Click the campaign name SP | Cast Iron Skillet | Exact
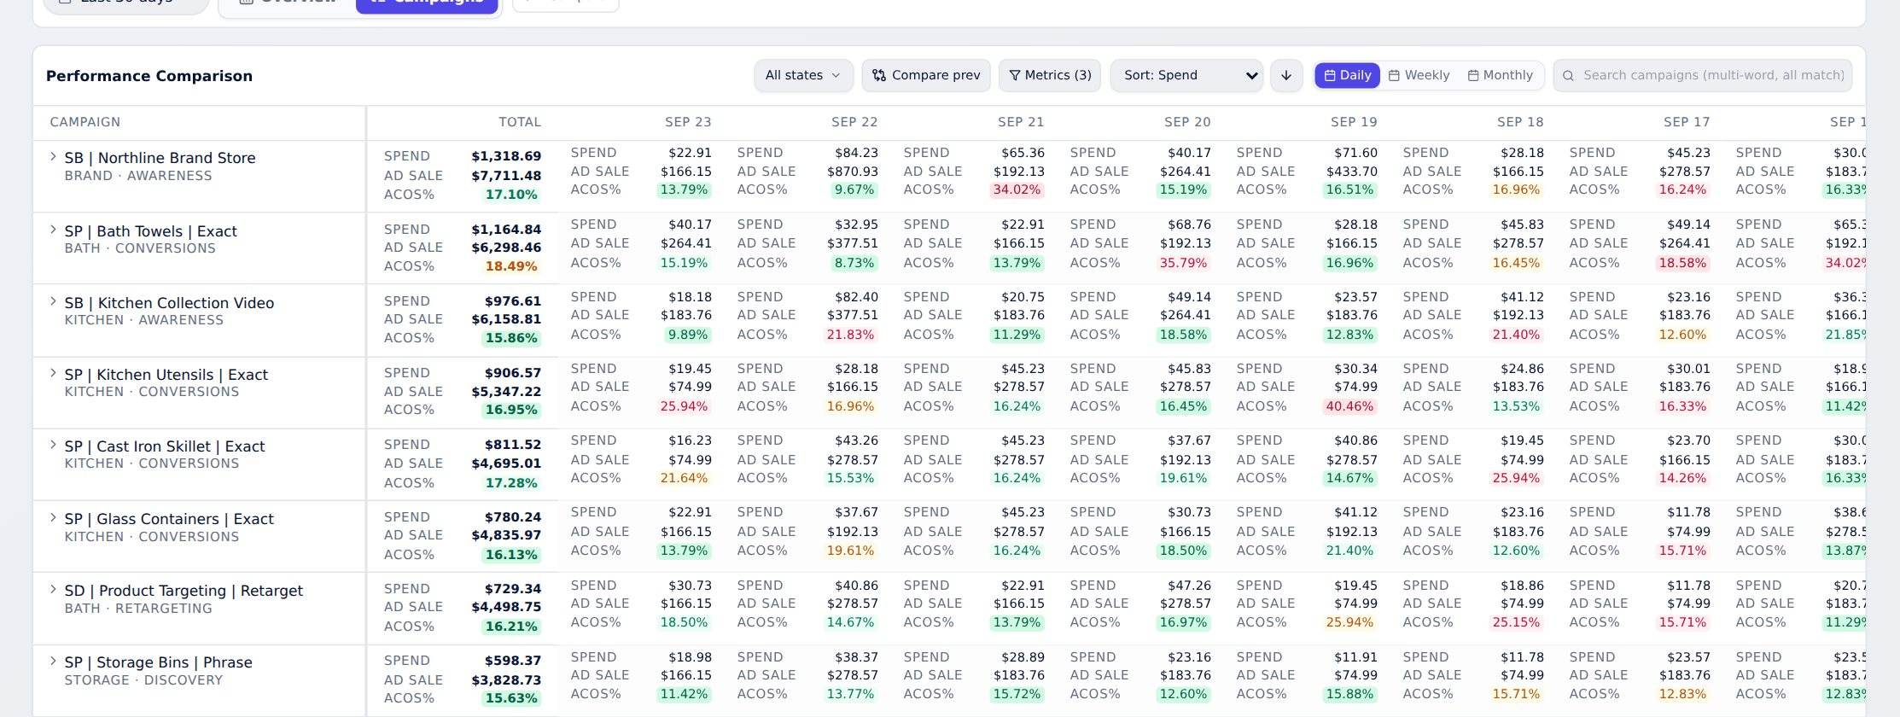1900x717 pixels. (165, 446)
